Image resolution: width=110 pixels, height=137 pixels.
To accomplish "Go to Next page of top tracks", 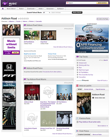I will tap(106, 60).
